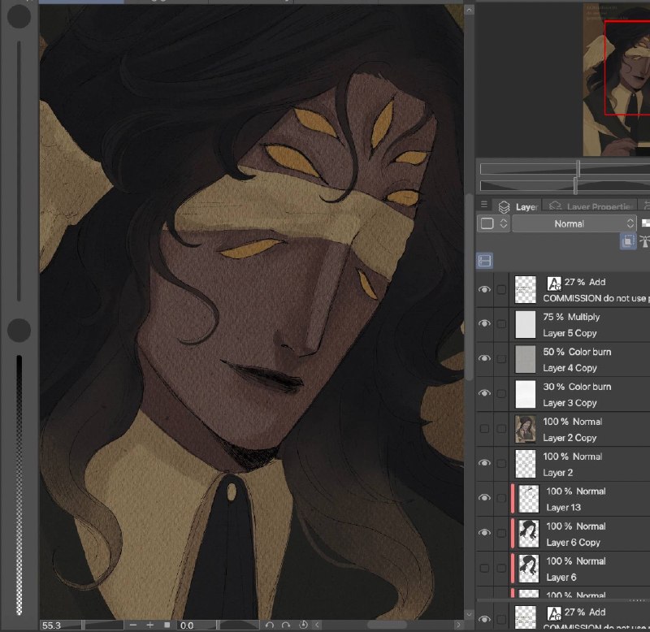Click the zoom out minus icon
650x632 pixels.
coord(133,625)
